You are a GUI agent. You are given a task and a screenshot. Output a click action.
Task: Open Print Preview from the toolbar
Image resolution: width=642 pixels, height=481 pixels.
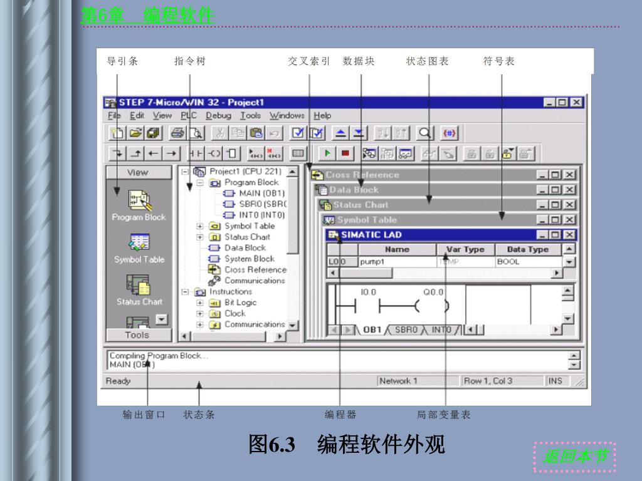point(196,133)
